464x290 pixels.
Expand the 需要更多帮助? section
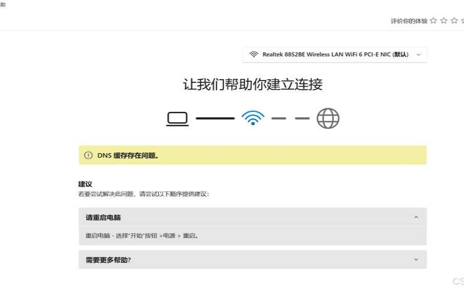pos(252,259)
